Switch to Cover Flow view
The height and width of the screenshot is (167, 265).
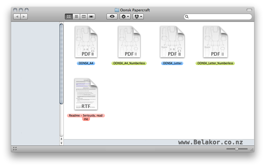tap(91, 16)
